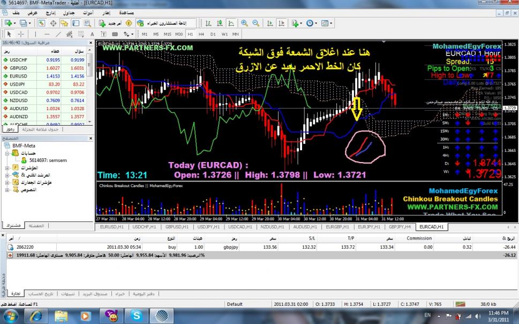The image size is (519, 324).
Task: Expand the accounts node in Navigator
Action: 6,153
